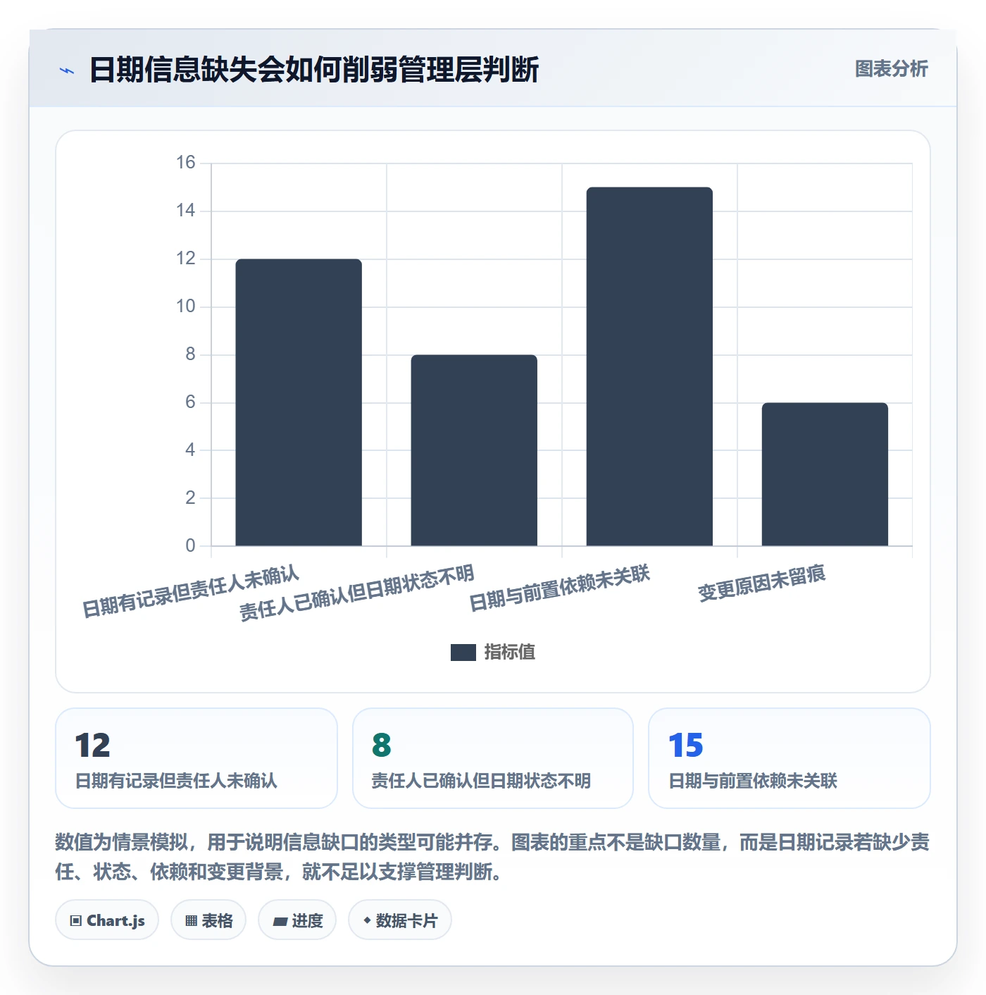Click the lightning icon beside the title
Image resolution: width=986 pixels, height=995 pixels.
(67, 70)
